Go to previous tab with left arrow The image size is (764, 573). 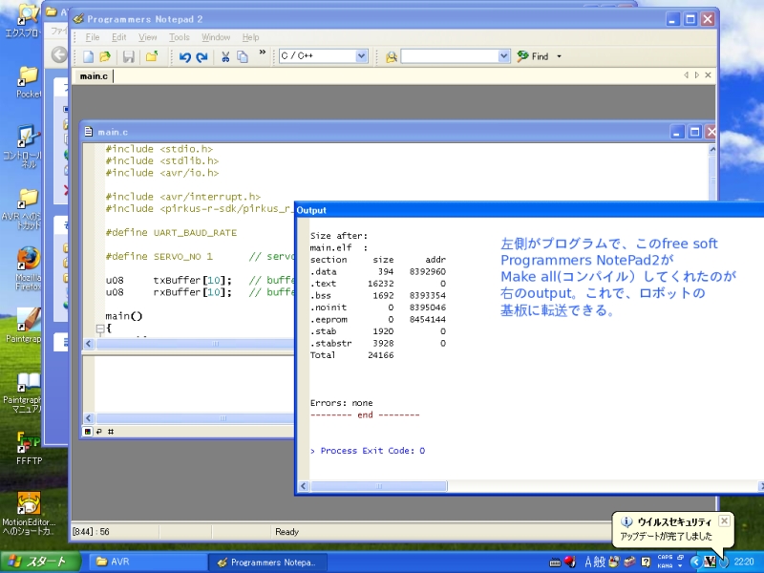tap(686, 75)
